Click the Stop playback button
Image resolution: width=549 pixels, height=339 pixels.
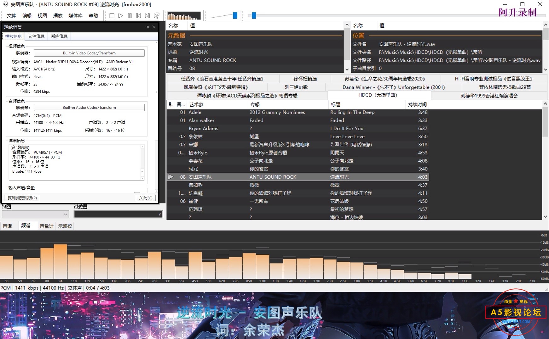pos(112,16)
